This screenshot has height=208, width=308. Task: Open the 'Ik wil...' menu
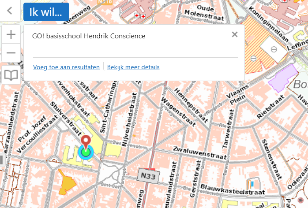tap(46, 12)
